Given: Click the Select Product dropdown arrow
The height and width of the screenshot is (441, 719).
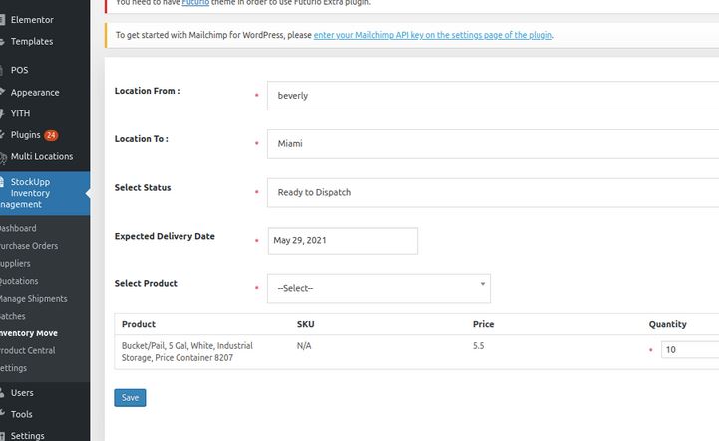Looking at the screenshot, I should pos(483,284).
